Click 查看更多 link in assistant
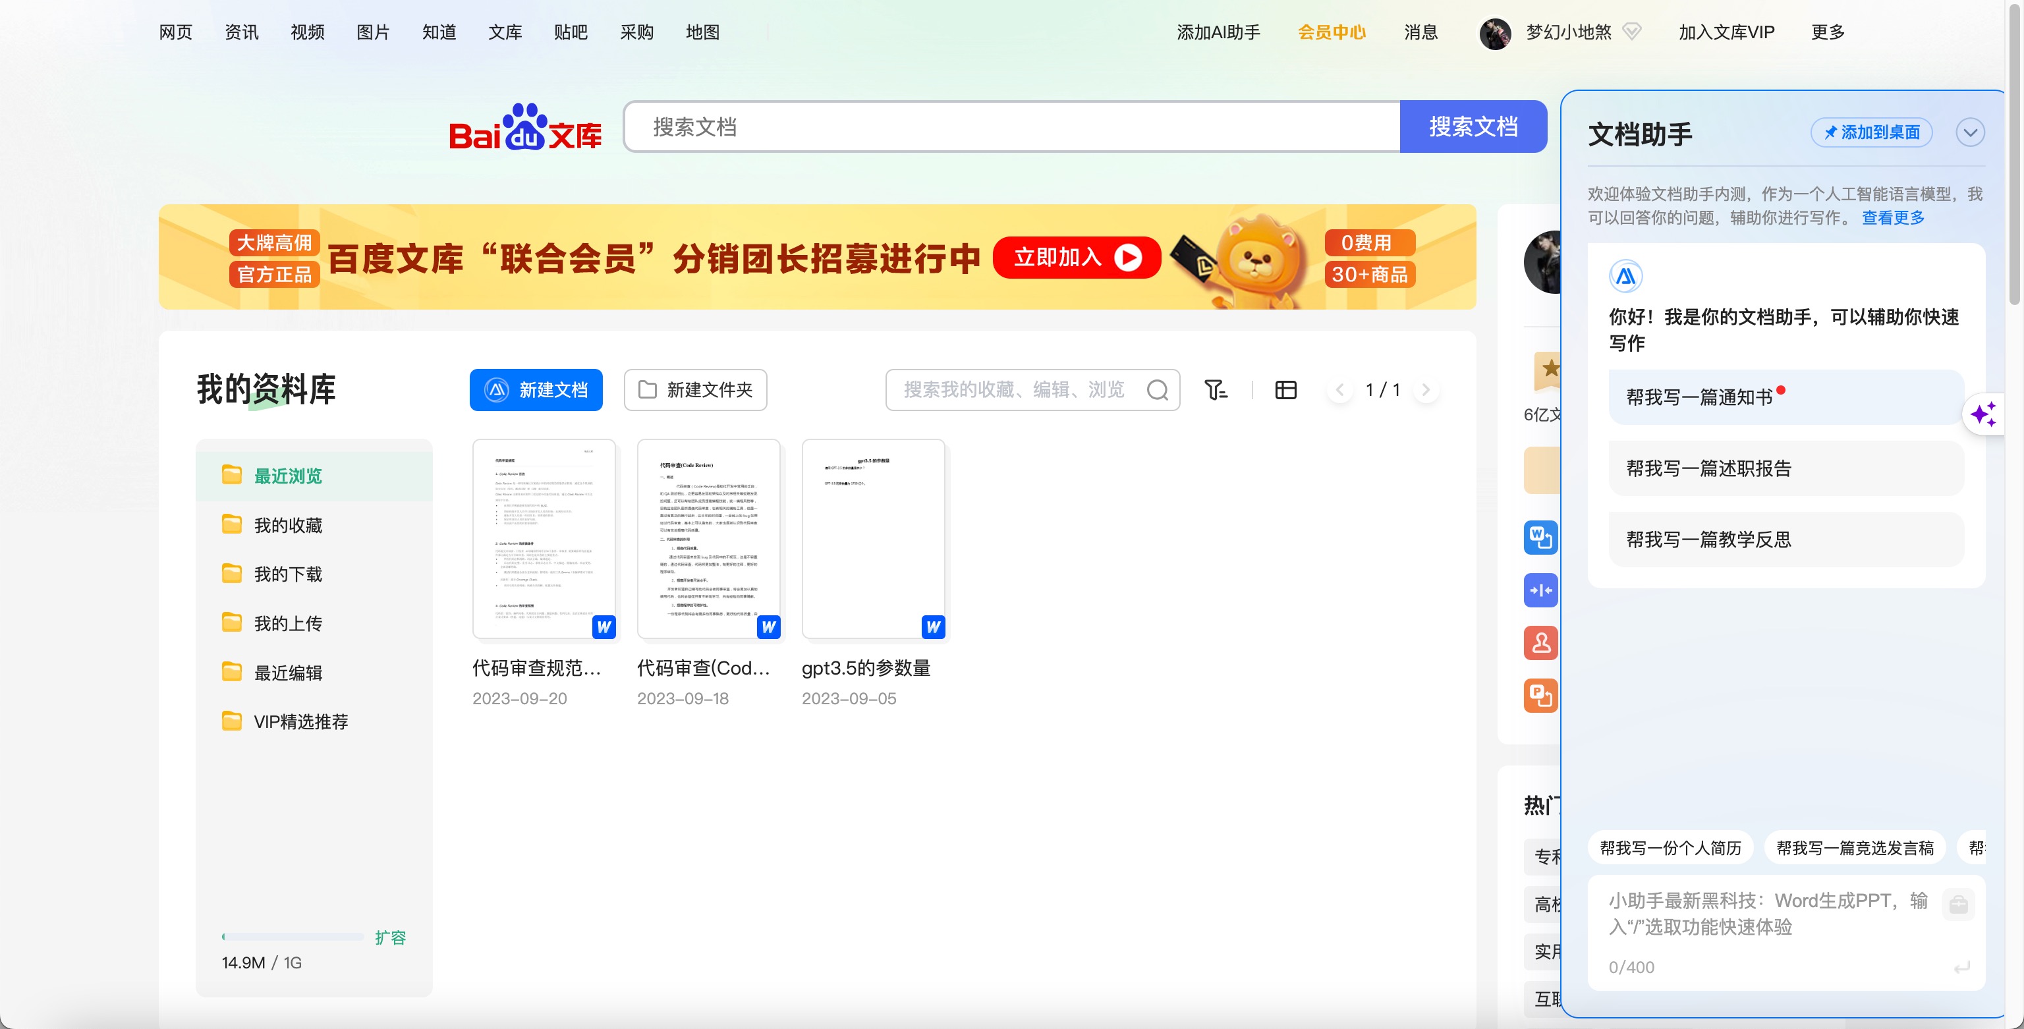The height and width of the screenshot is (1029, 2024). (x=1893, y=217)
